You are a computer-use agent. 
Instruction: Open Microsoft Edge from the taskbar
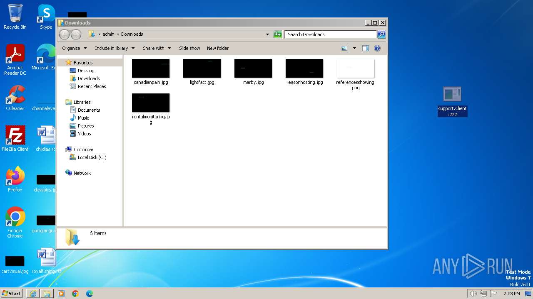(90, 294)
